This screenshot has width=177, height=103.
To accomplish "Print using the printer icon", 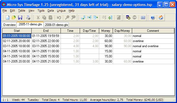I will [28, 18].
